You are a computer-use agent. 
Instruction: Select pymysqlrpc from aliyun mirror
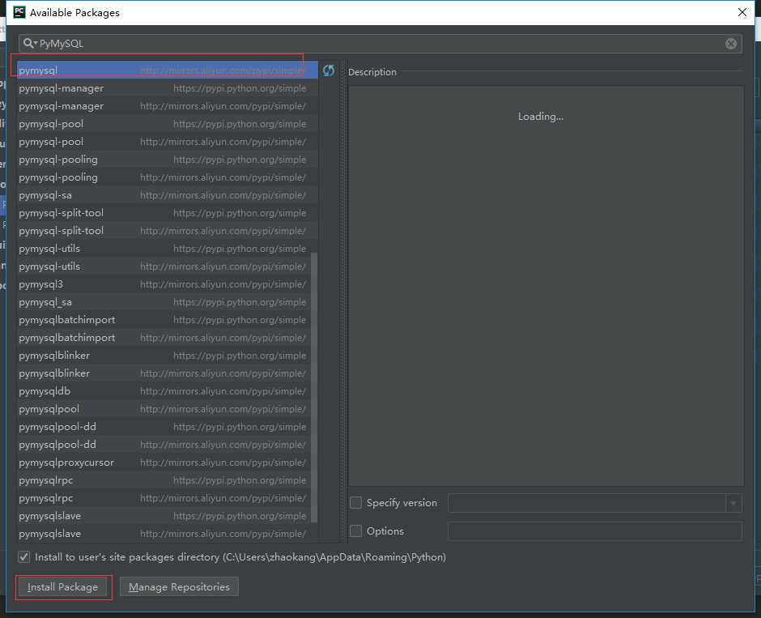pos(164,497)
